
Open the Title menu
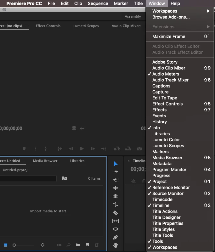138,3
